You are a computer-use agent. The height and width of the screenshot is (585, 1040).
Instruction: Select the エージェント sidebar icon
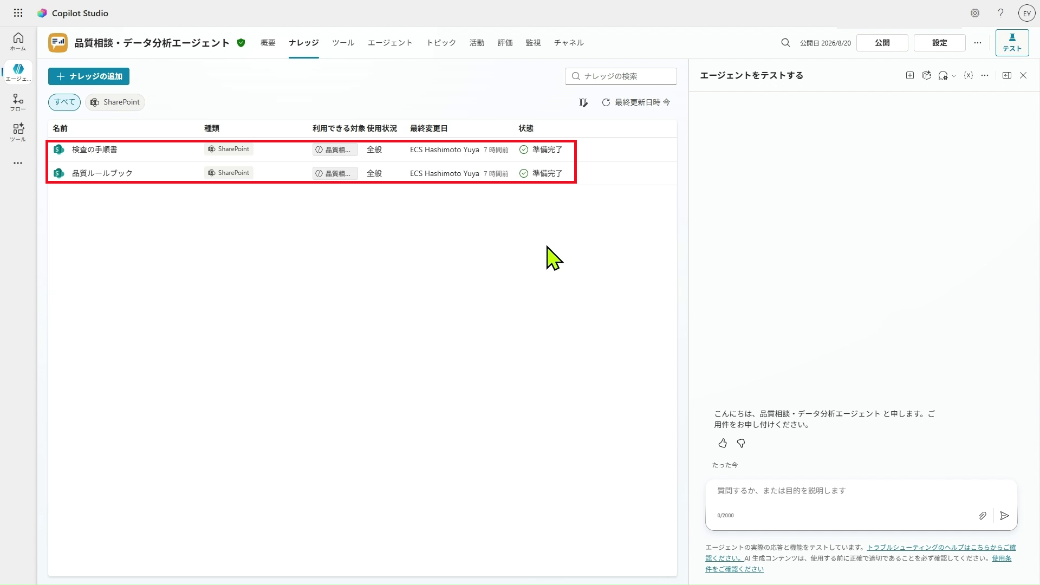coord(18,71)
